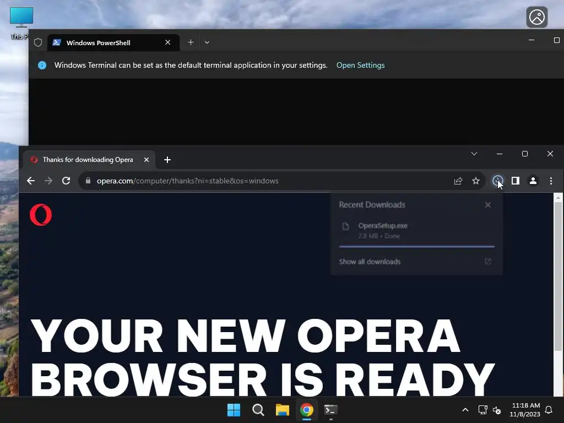Click 'Show all downloads'

(370, 262)
